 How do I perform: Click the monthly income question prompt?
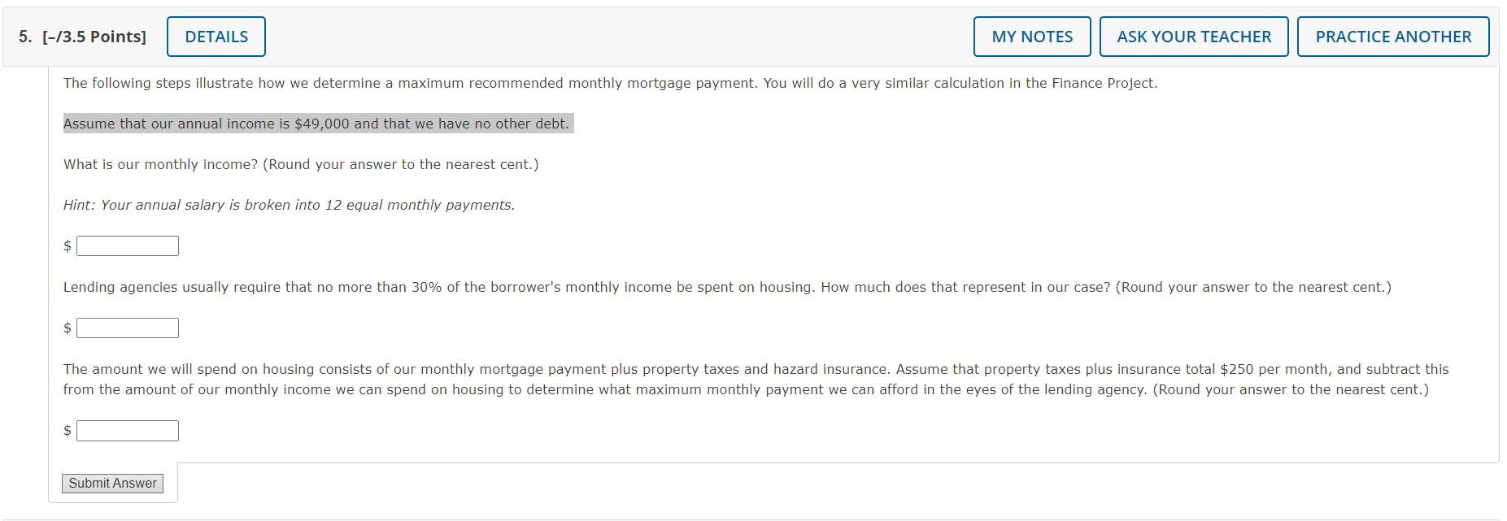tap(303, 164)
